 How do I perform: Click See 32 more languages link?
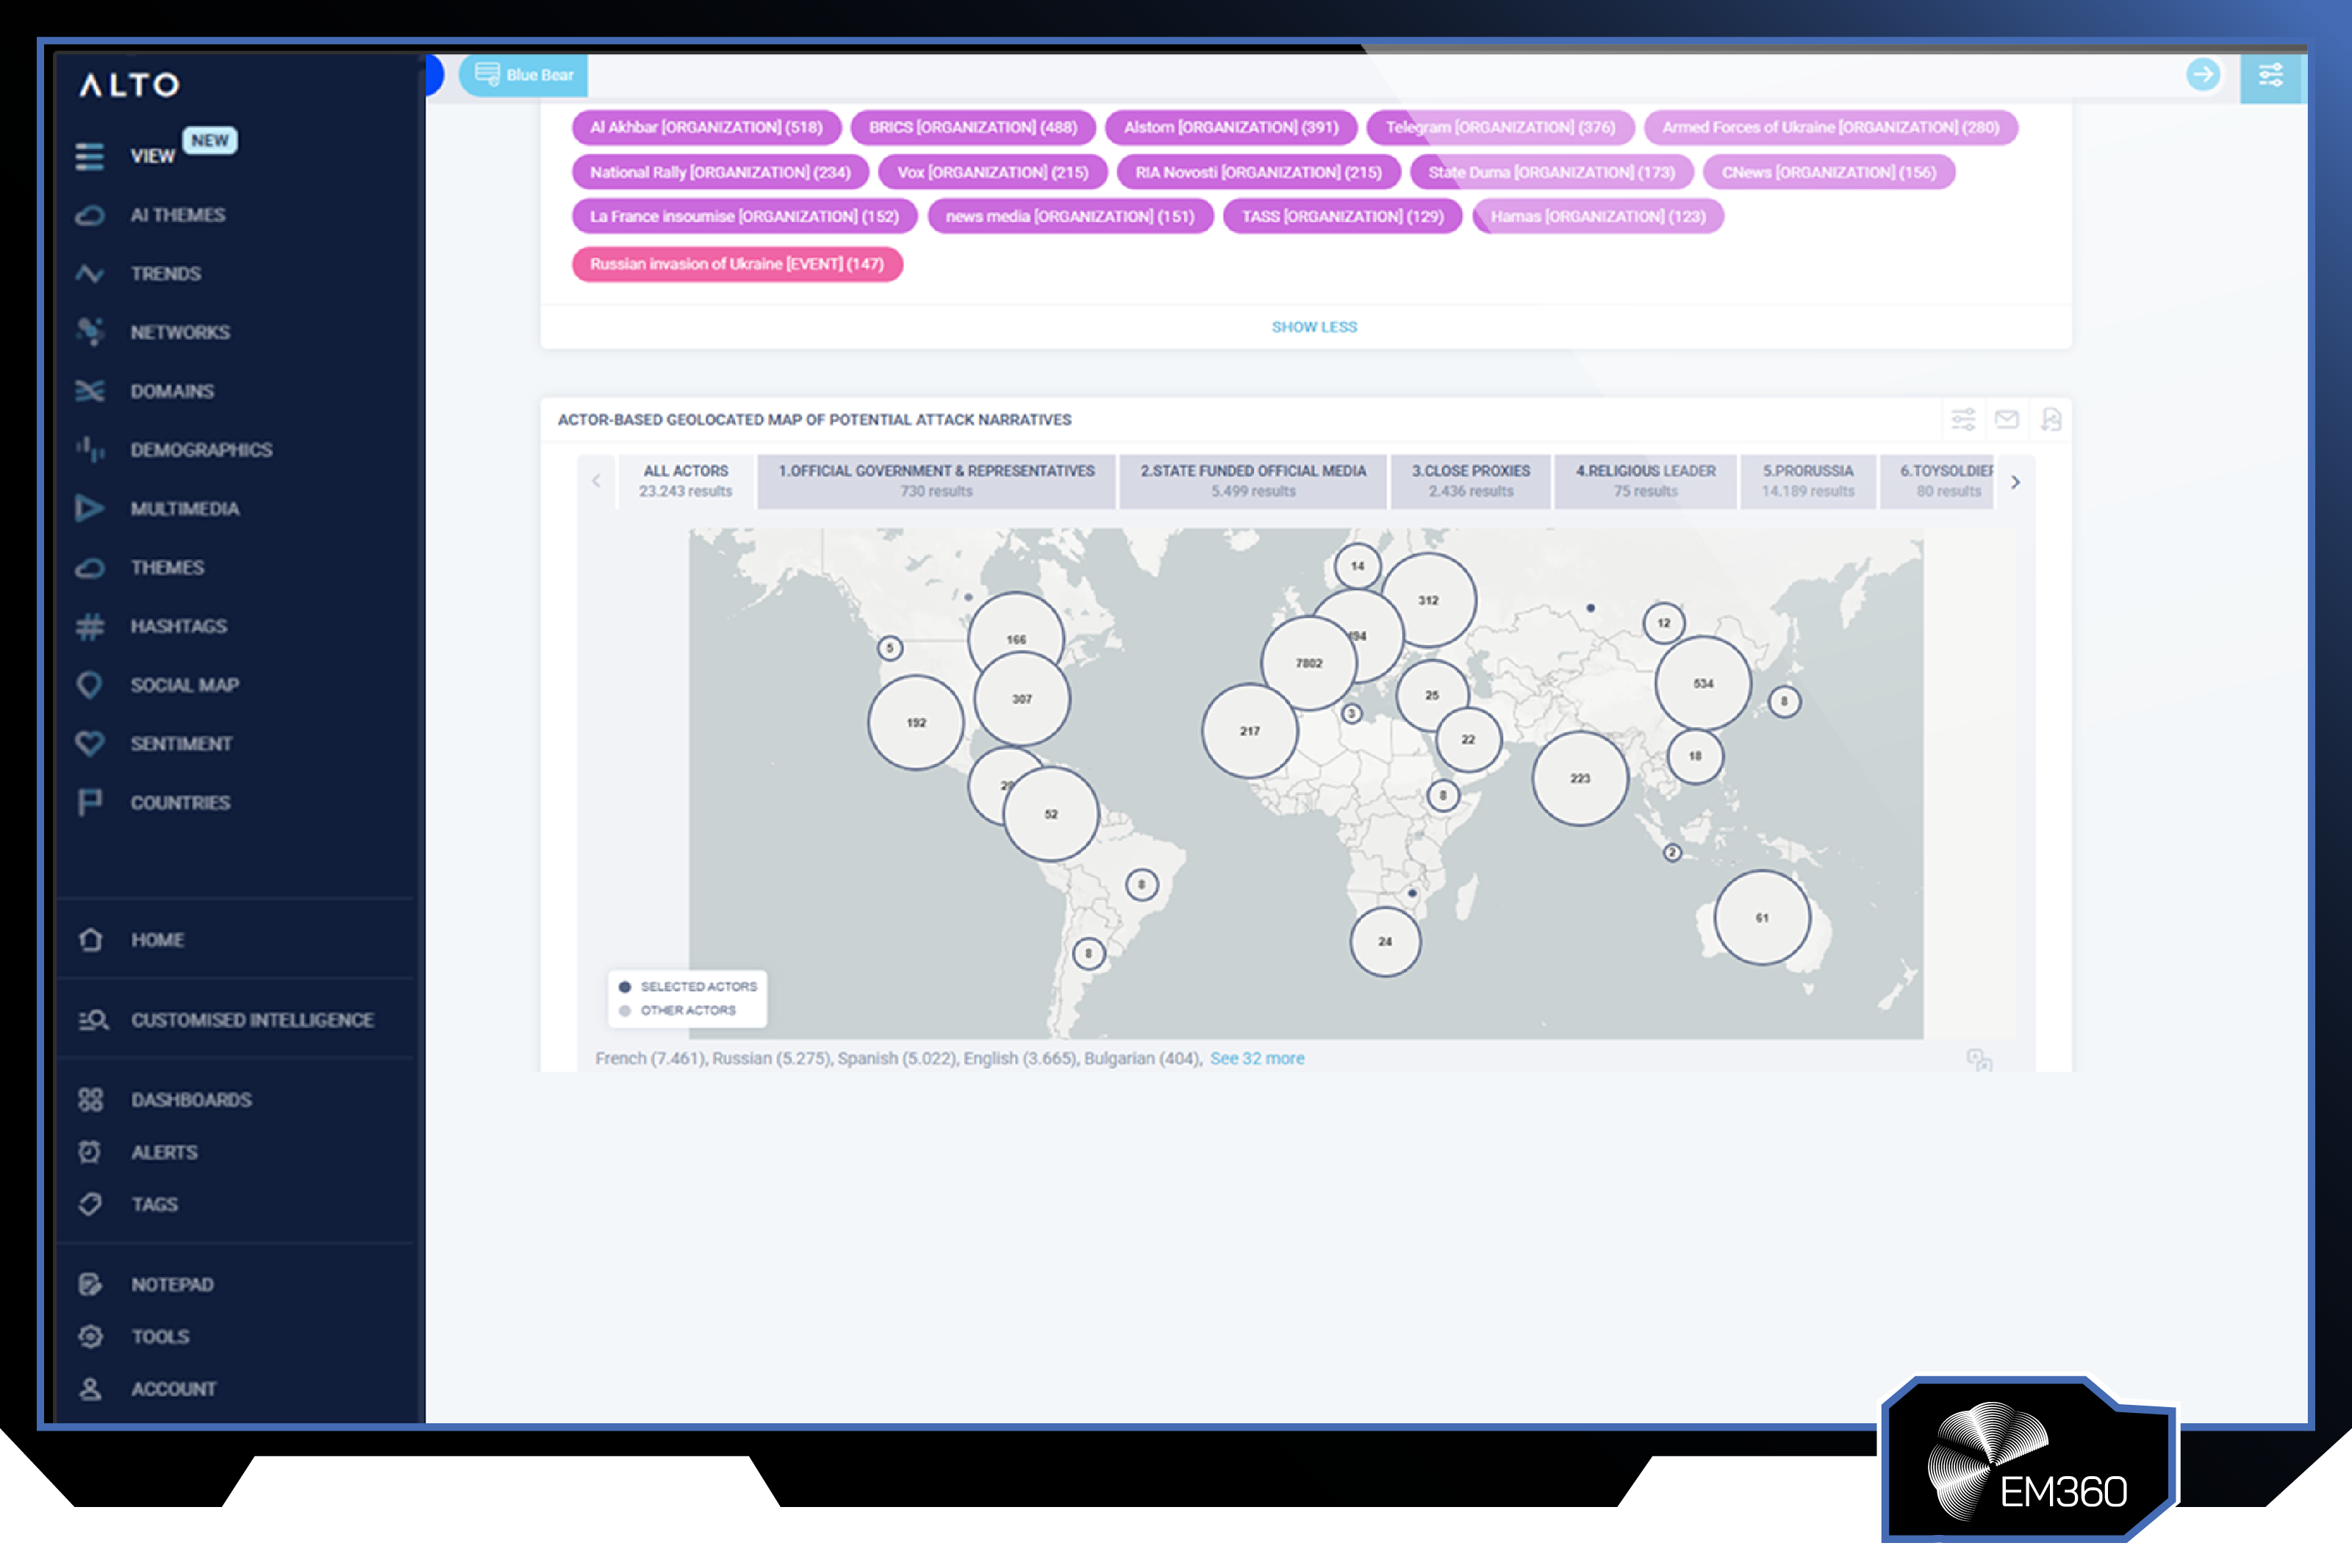click(1257, 1058)
